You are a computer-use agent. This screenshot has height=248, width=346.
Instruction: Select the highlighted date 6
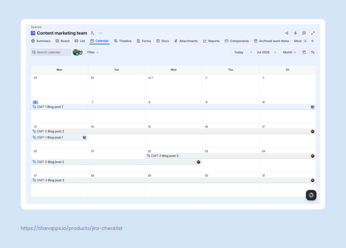[x=35, y=102]
